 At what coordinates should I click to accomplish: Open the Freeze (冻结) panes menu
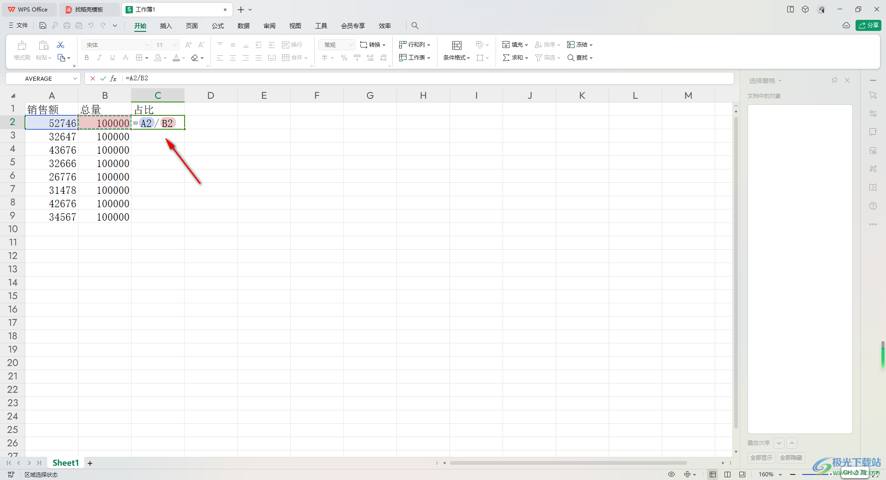pyautogui.click(x=580, y=45)
